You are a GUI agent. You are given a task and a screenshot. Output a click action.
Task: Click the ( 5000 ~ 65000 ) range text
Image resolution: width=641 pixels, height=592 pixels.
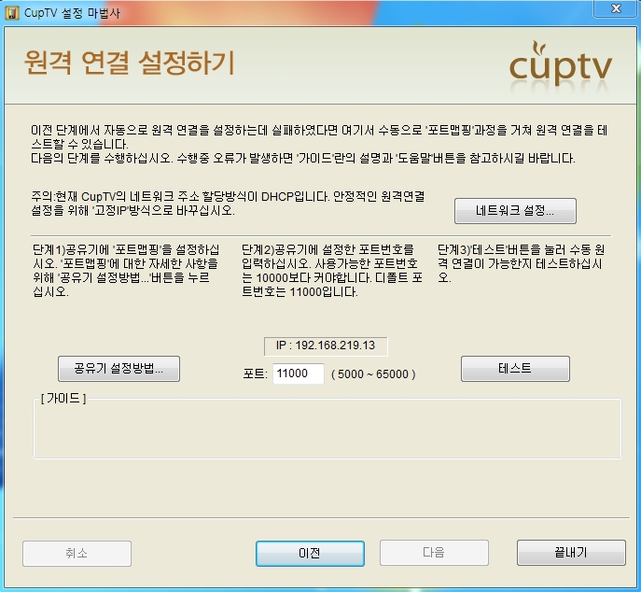coord(373,374)
